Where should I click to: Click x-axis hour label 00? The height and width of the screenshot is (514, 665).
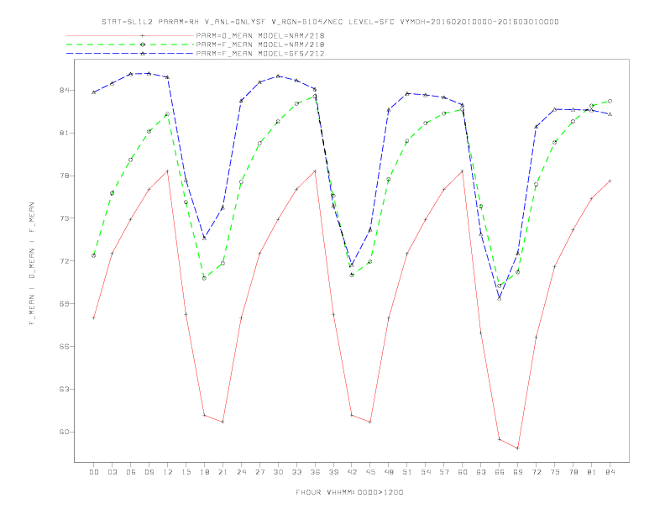coord(94,472)
